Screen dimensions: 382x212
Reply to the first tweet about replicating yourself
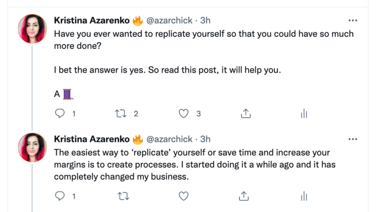60,114
